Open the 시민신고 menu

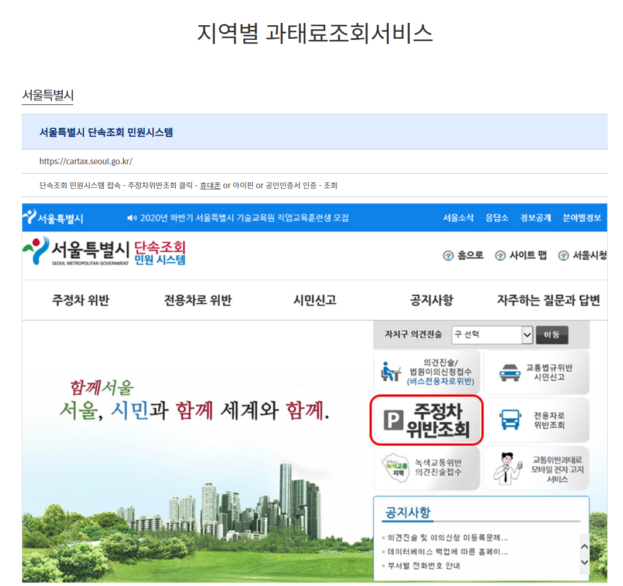coord(315,300)
